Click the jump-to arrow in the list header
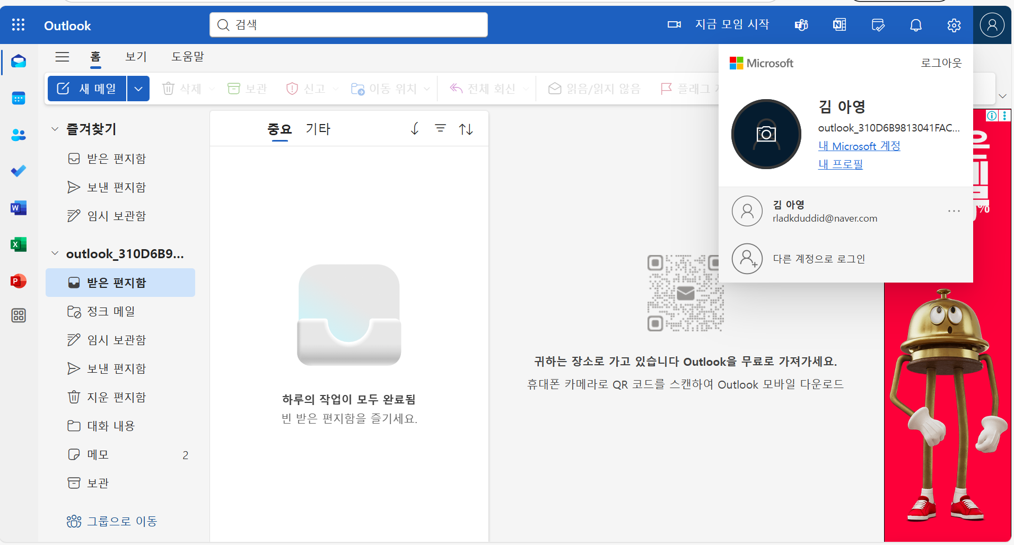 tap(415, 128)
